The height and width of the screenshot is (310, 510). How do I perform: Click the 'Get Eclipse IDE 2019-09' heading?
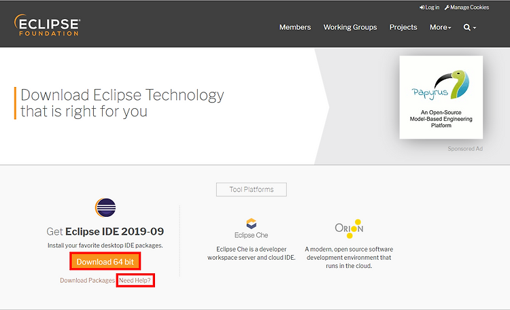point(105,232)
